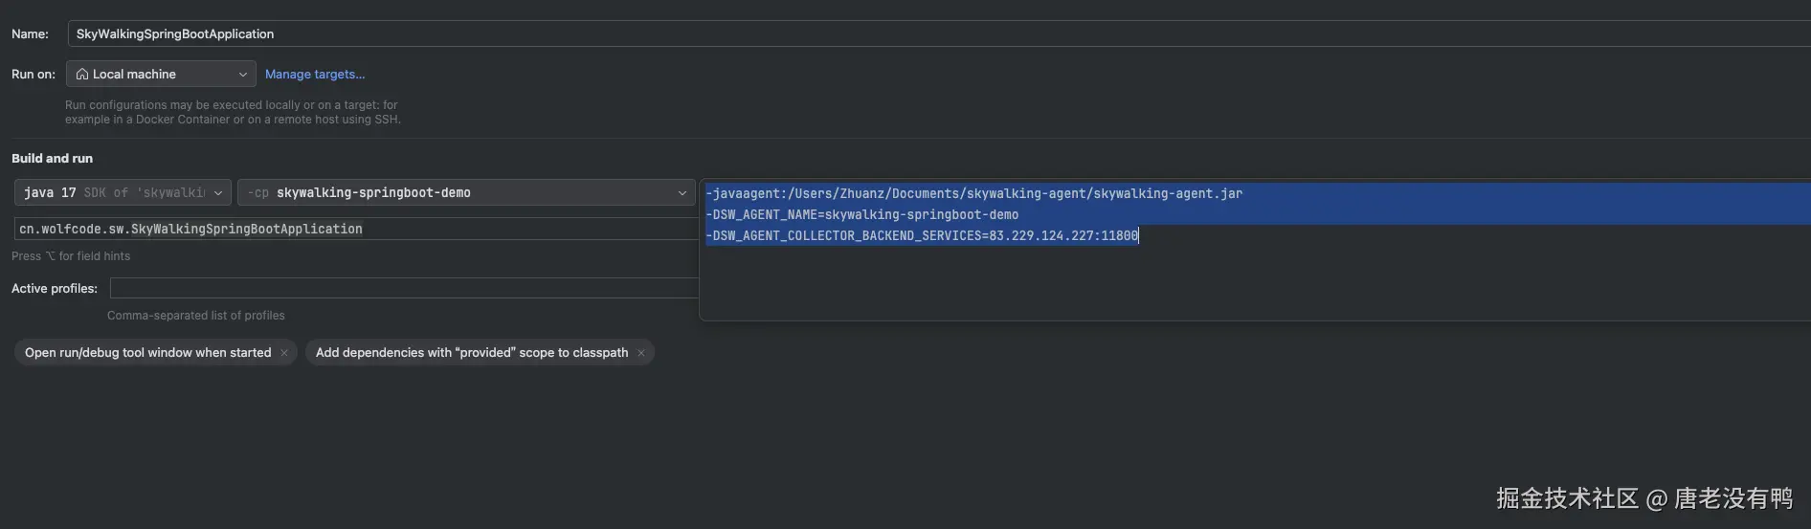Click the "Build and run" section heading
This screenshot has width=1811, height=529.
tap(53, 159)
